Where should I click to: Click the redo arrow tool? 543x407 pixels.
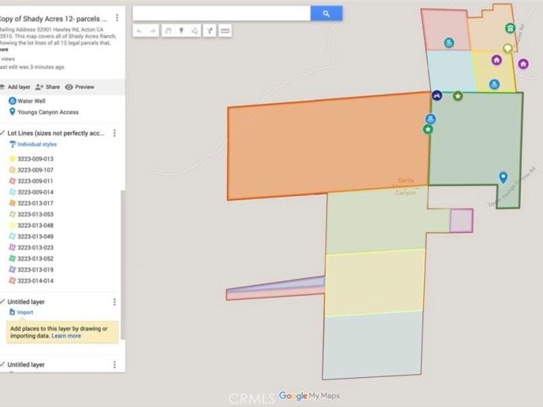pos(153,31)
